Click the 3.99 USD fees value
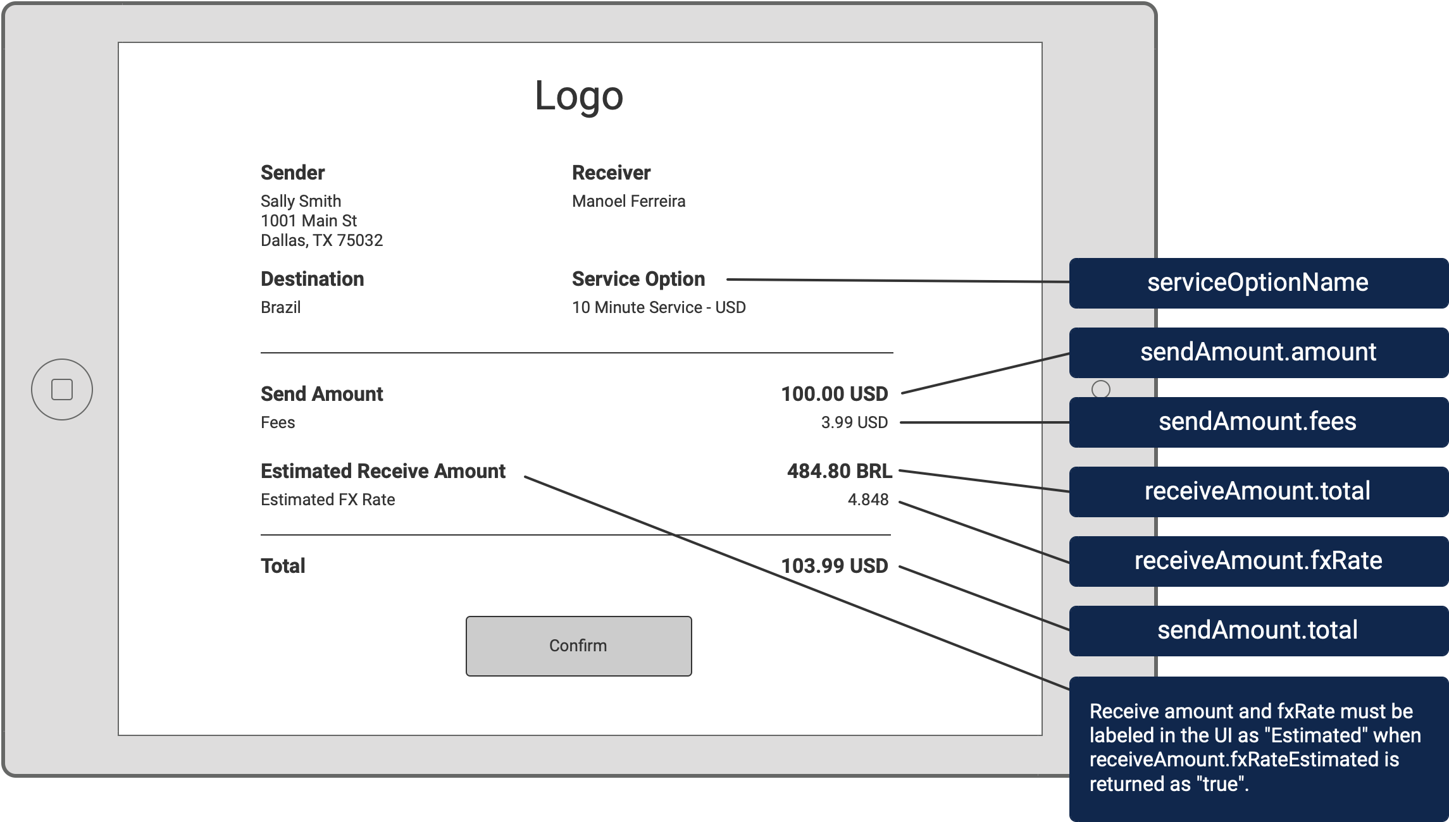The width and height of the screenshot is (1449, 822). pos(854,422)
